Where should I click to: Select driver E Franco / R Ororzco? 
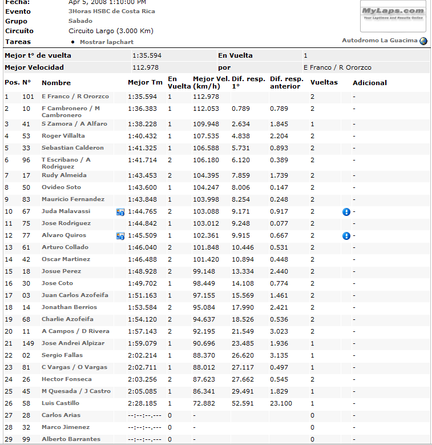(x=75, y=97)
